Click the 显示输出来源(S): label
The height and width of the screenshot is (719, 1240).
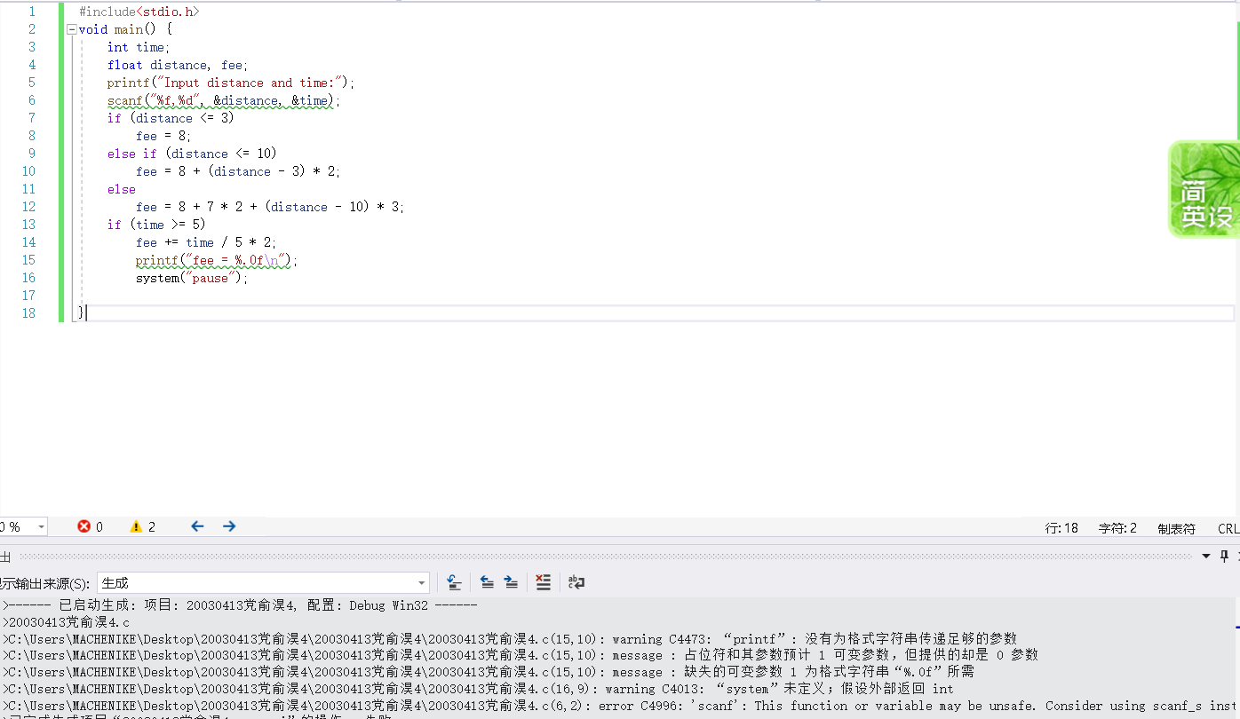click(44, 583)
